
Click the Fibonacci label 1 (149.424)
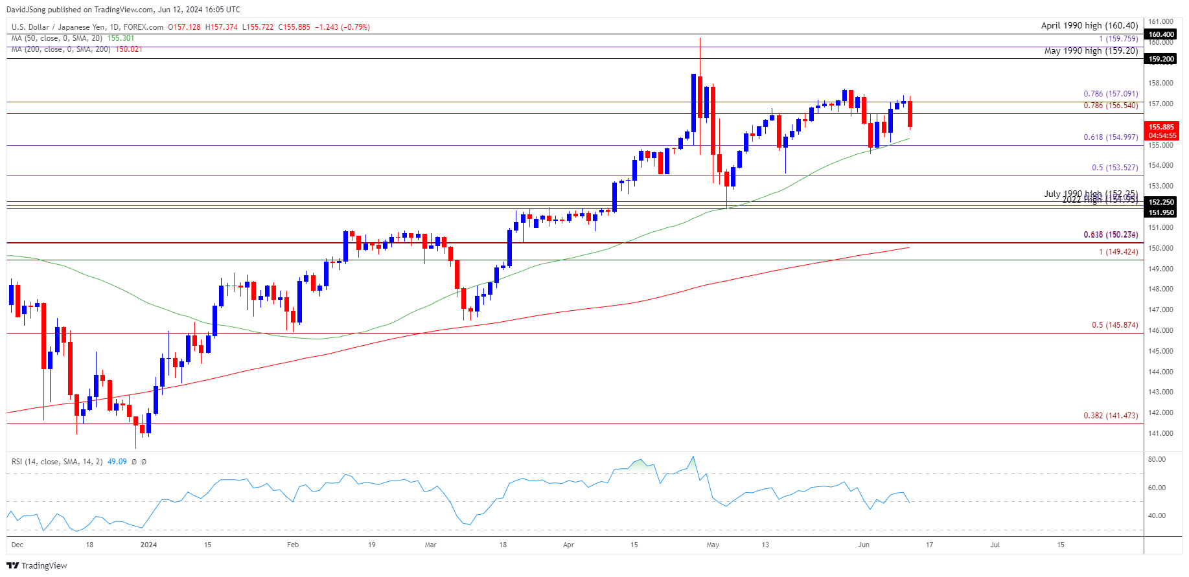click(x=1118, y=252)
